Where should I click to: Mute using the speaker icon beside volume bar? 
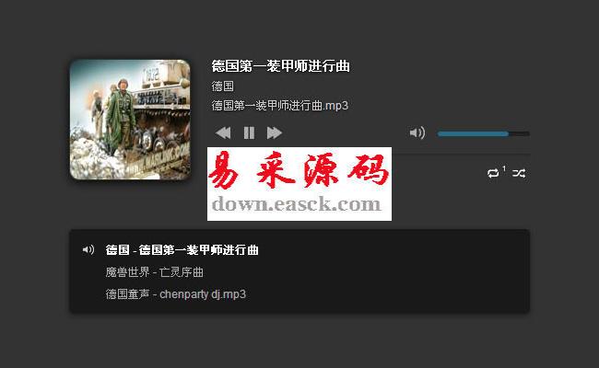(x=417, y=132)
